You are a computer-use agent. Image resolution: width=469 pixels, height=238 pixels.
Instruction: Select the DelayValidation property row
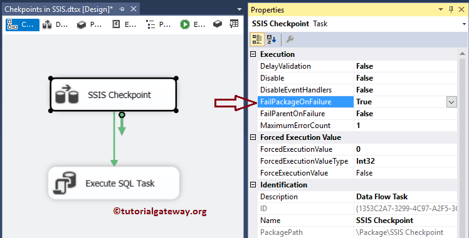[x=357, y=66]
